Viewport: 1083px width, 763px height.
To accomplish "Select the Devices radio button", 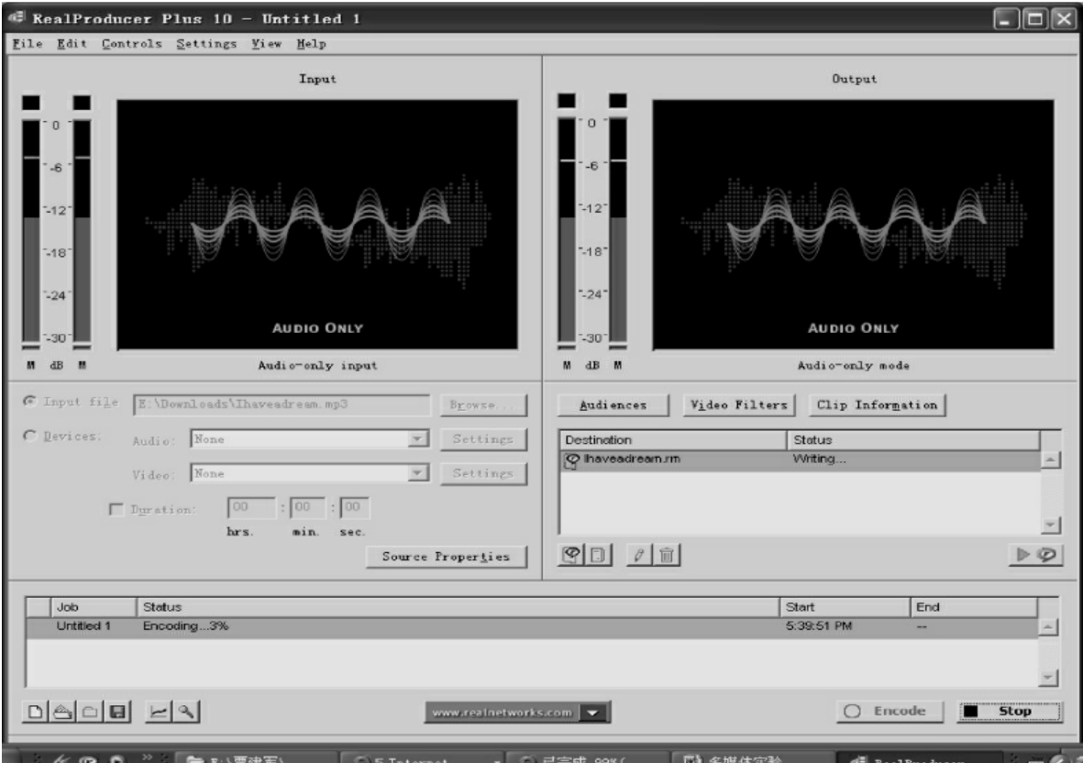I will point(33,438).
